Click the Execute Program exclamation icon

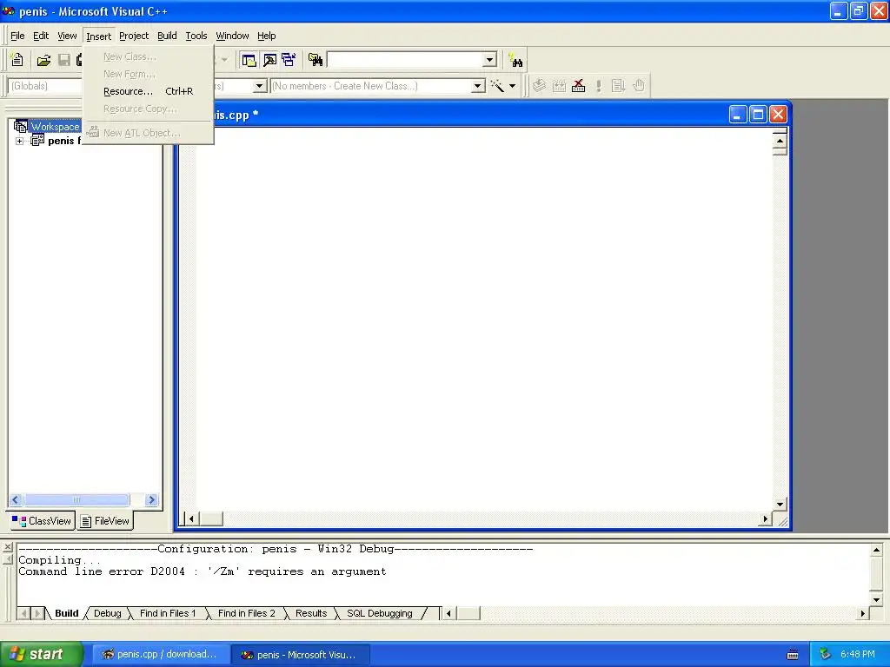[598, 86]
